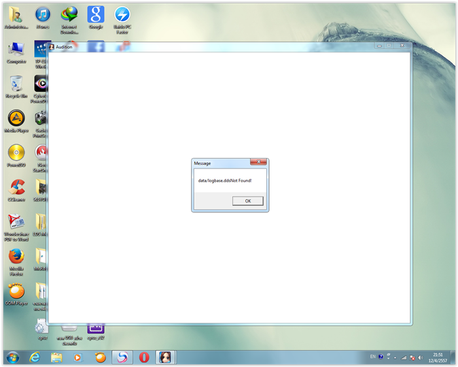Click the EN language indicator

click(x=373, y=357)
